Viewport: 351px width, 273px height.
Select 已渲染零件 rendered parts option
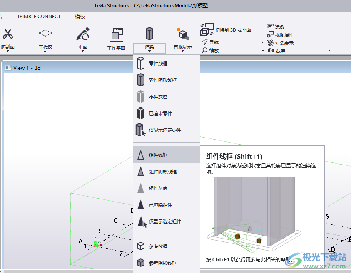point(166,113)
